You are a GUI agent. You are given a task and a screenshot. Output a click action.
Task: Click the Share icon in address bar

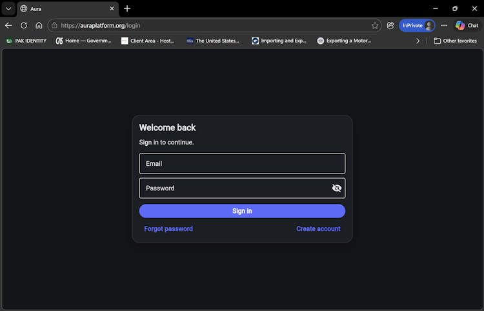[390, 26]
